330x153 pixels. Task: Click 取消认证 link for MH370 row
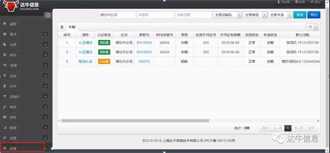point(85,61)
